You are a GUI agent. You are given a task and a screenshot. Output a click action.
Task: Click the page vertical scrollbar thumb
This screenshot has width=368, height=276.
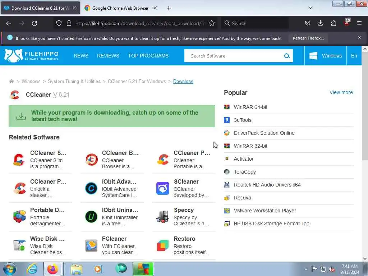tap(365, 106)
